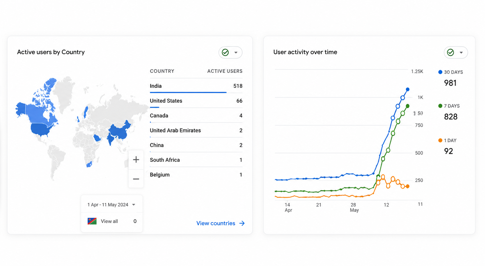Click the arrow icon next to View countries
This screenshot has height=266, width=485.
click(242, 223)
